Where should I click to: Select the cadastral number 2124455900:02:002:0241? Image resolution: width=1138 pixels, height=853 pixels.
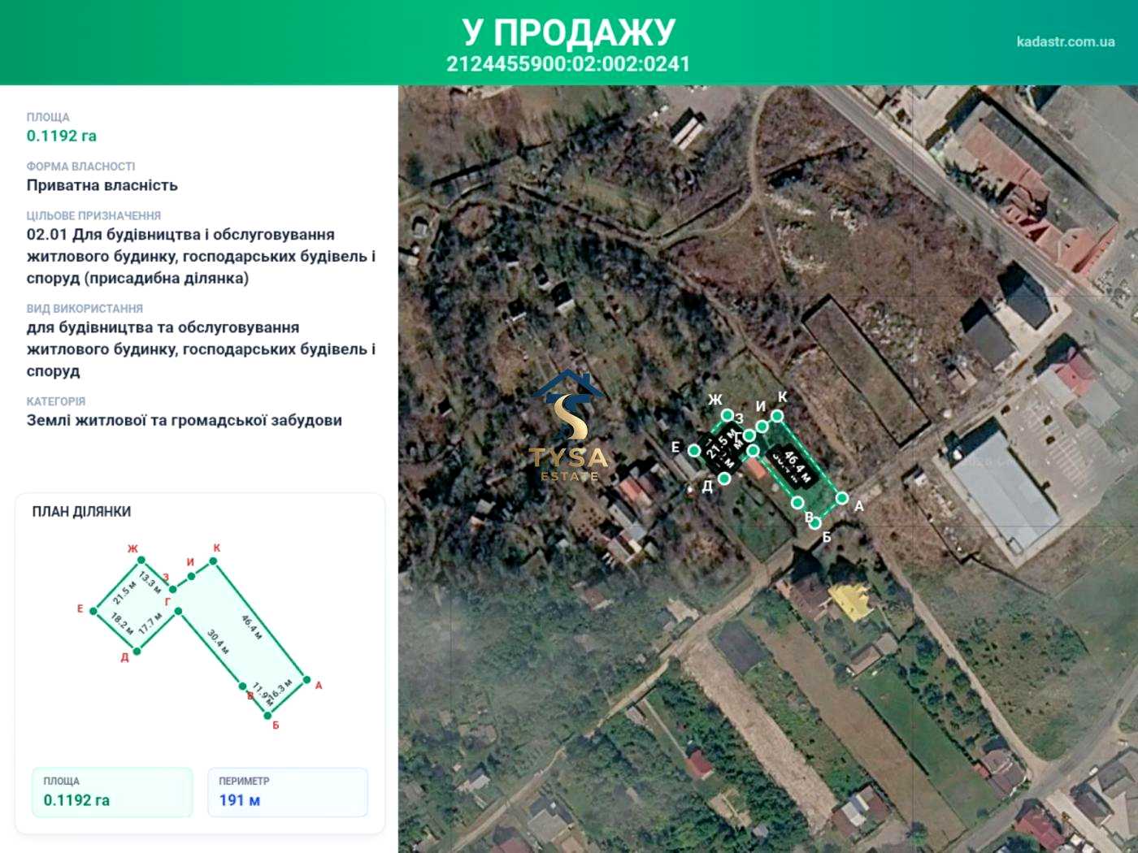click(x=567, y=64)
